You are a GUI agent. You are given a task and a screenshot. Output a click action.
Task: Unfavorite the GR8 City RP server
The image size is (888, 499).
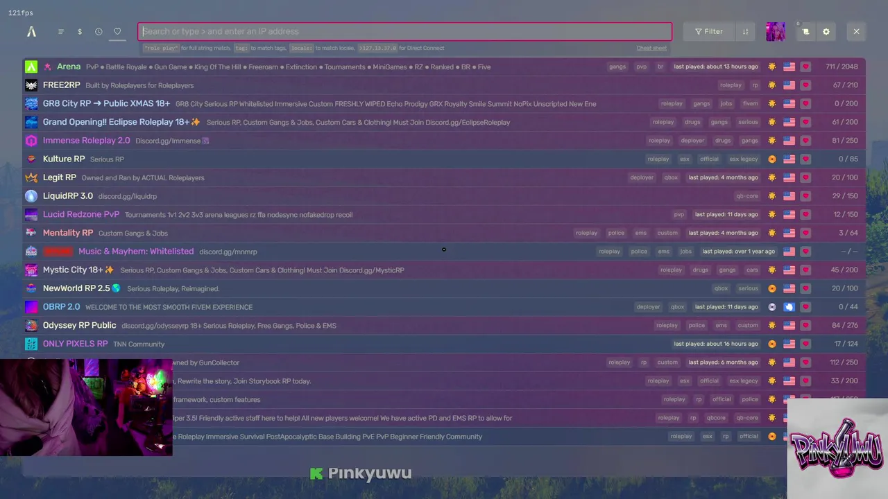pos(805,104)
